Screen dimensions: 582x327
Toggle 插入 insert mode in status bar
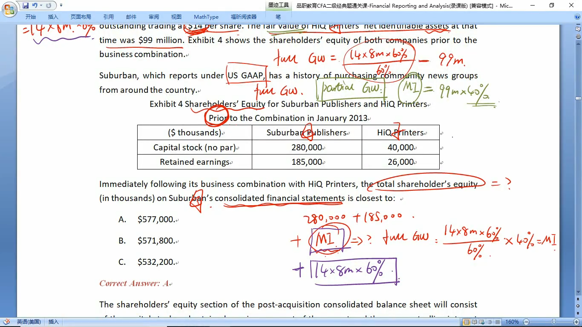point(53,322)
